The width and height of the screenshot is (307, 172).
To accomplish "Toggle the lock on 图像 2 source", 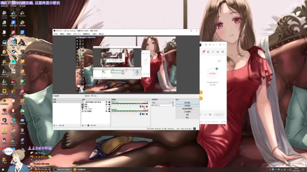I will (109, 107).
